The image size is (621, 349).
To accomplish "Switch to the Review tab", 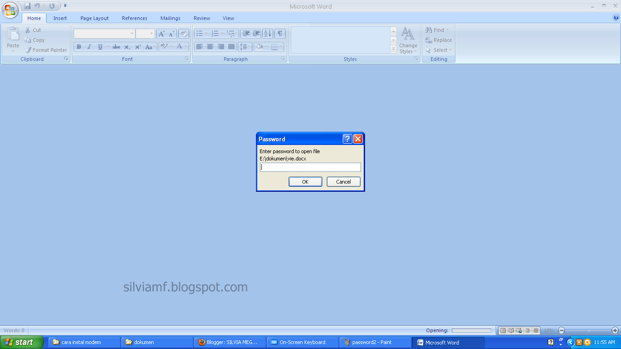I will tap(202, 18).
